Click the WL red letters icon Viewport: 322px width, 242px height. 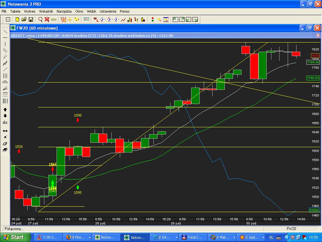coord(96,20)
